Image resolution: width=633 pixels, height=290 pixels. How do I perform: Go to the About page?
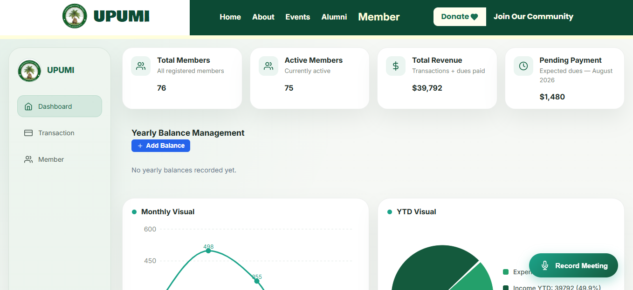coord(263,17)
